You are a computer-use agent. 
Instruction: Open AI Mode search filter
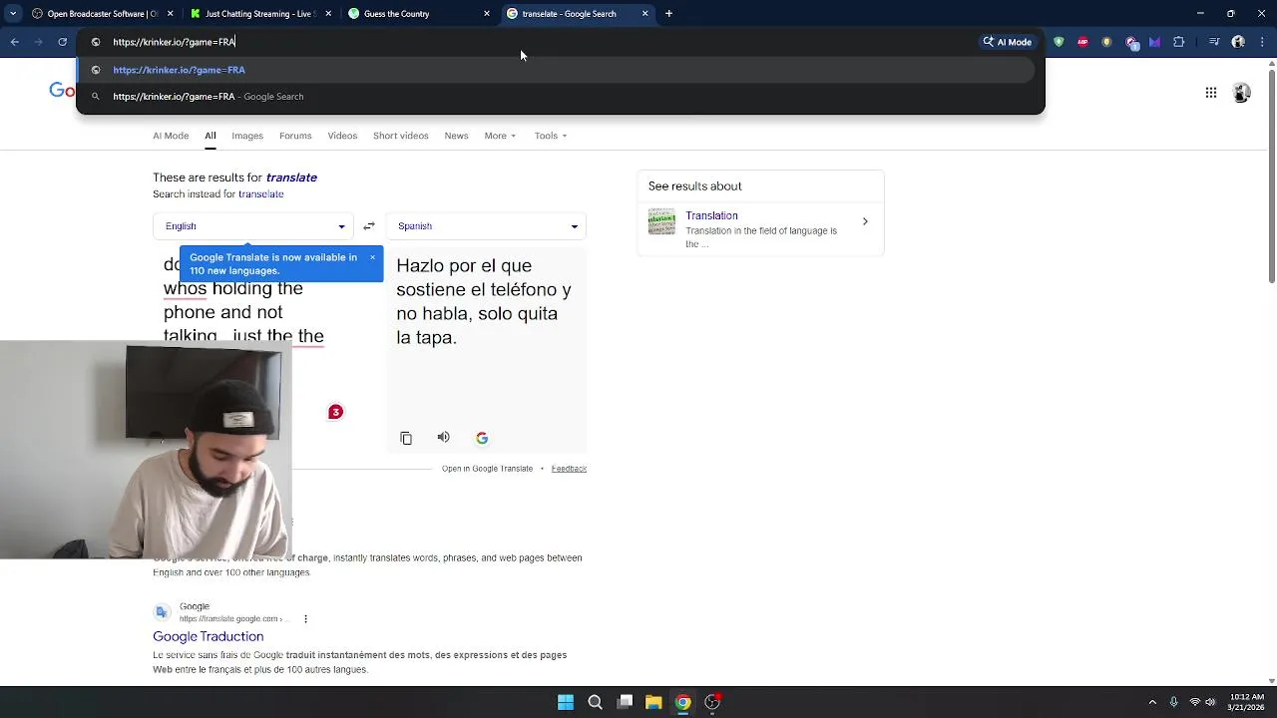point(171,136)
